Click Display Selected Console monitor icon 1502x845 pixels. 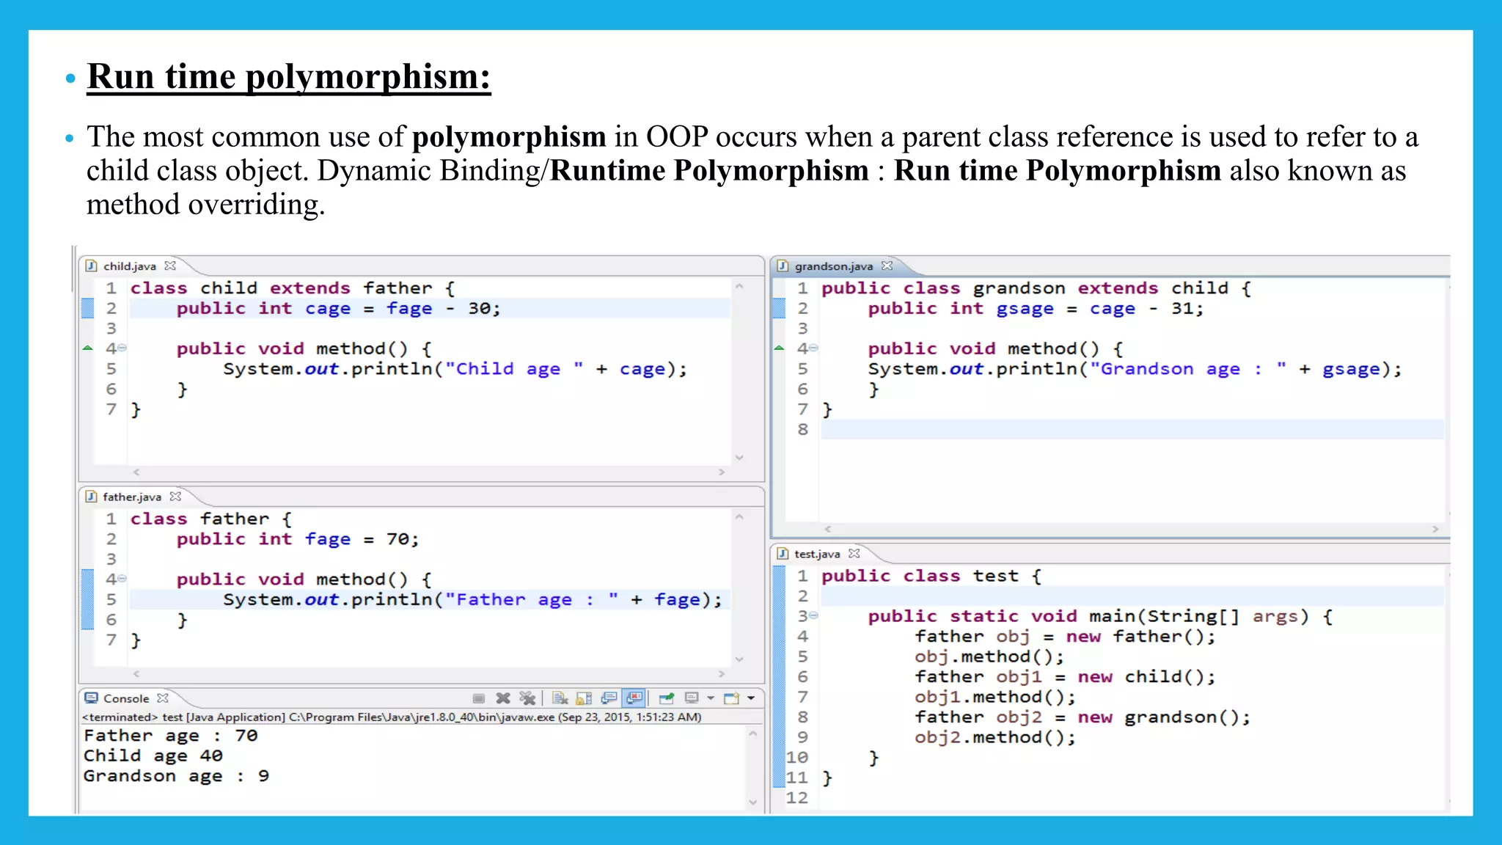691,698
